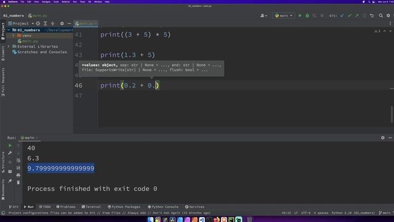Open Finder from the Dock

(150, 220)
